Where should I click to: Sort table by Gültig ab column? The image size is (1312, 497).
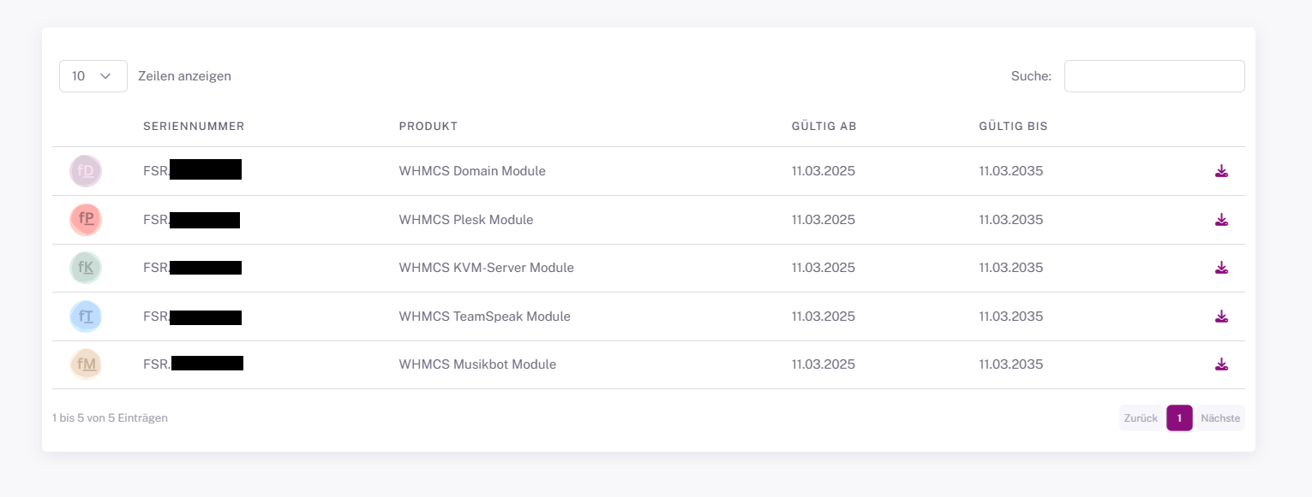pos(824,127)
